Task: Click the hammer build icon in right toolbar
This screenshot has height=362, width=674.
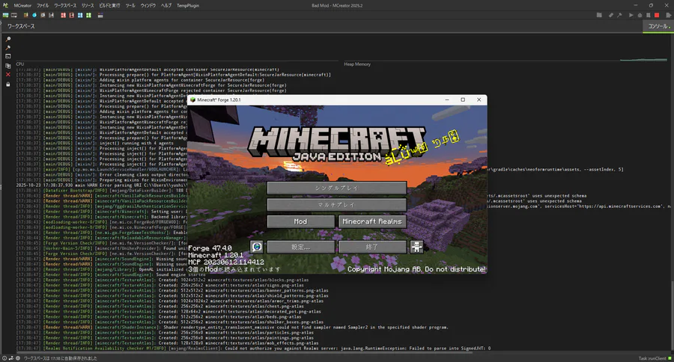Action: click(619, 15)
